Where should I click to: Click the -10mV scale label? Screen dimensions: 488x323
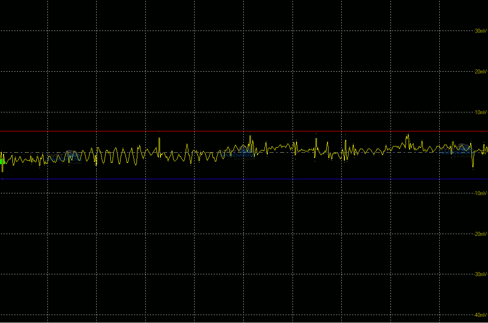click(480, 193)
